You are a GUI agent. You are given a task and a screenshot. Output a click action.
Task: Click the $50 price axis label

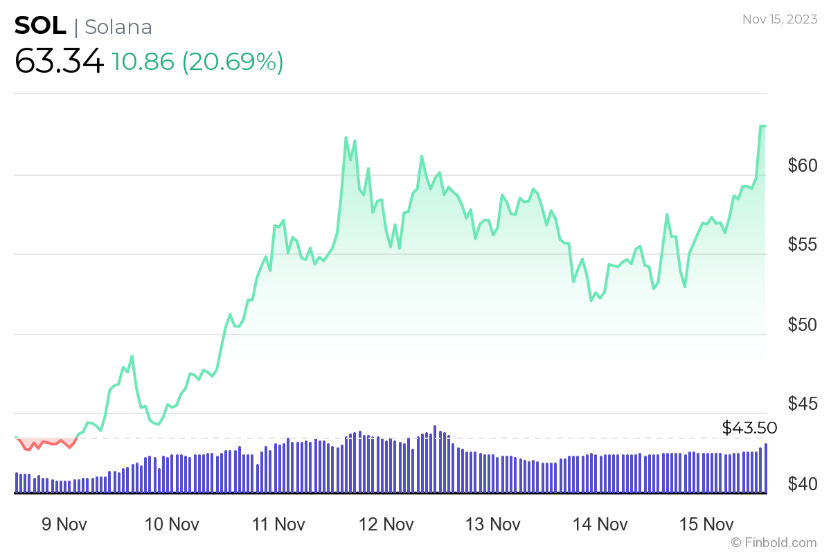pyautogui.click(x=803, y=325)
